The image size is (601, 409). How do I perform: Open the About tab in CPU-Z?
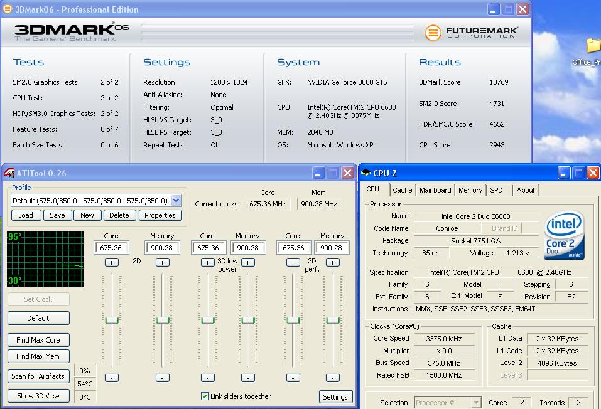click(x=526, y=190)
